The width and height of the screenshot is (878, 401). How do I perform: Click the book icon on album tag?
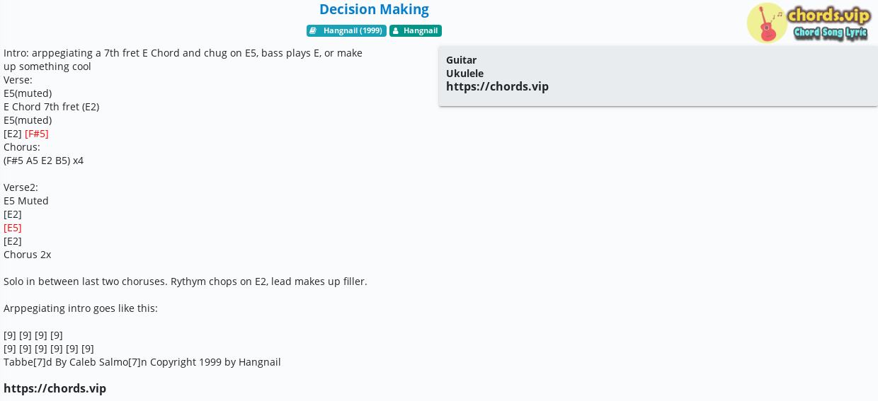pyautogui.click(x=313, y=31)
